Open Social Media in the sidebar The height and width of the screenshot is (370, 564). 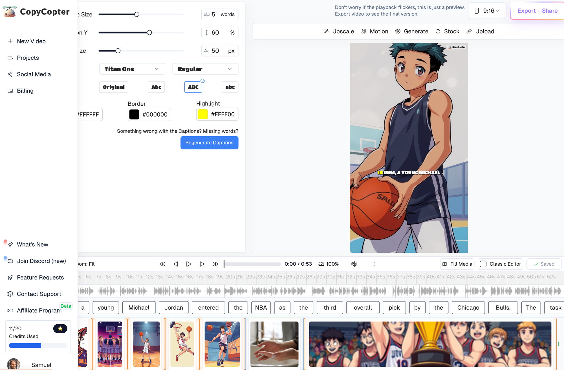pyautogui.click(x=34, y=74)
